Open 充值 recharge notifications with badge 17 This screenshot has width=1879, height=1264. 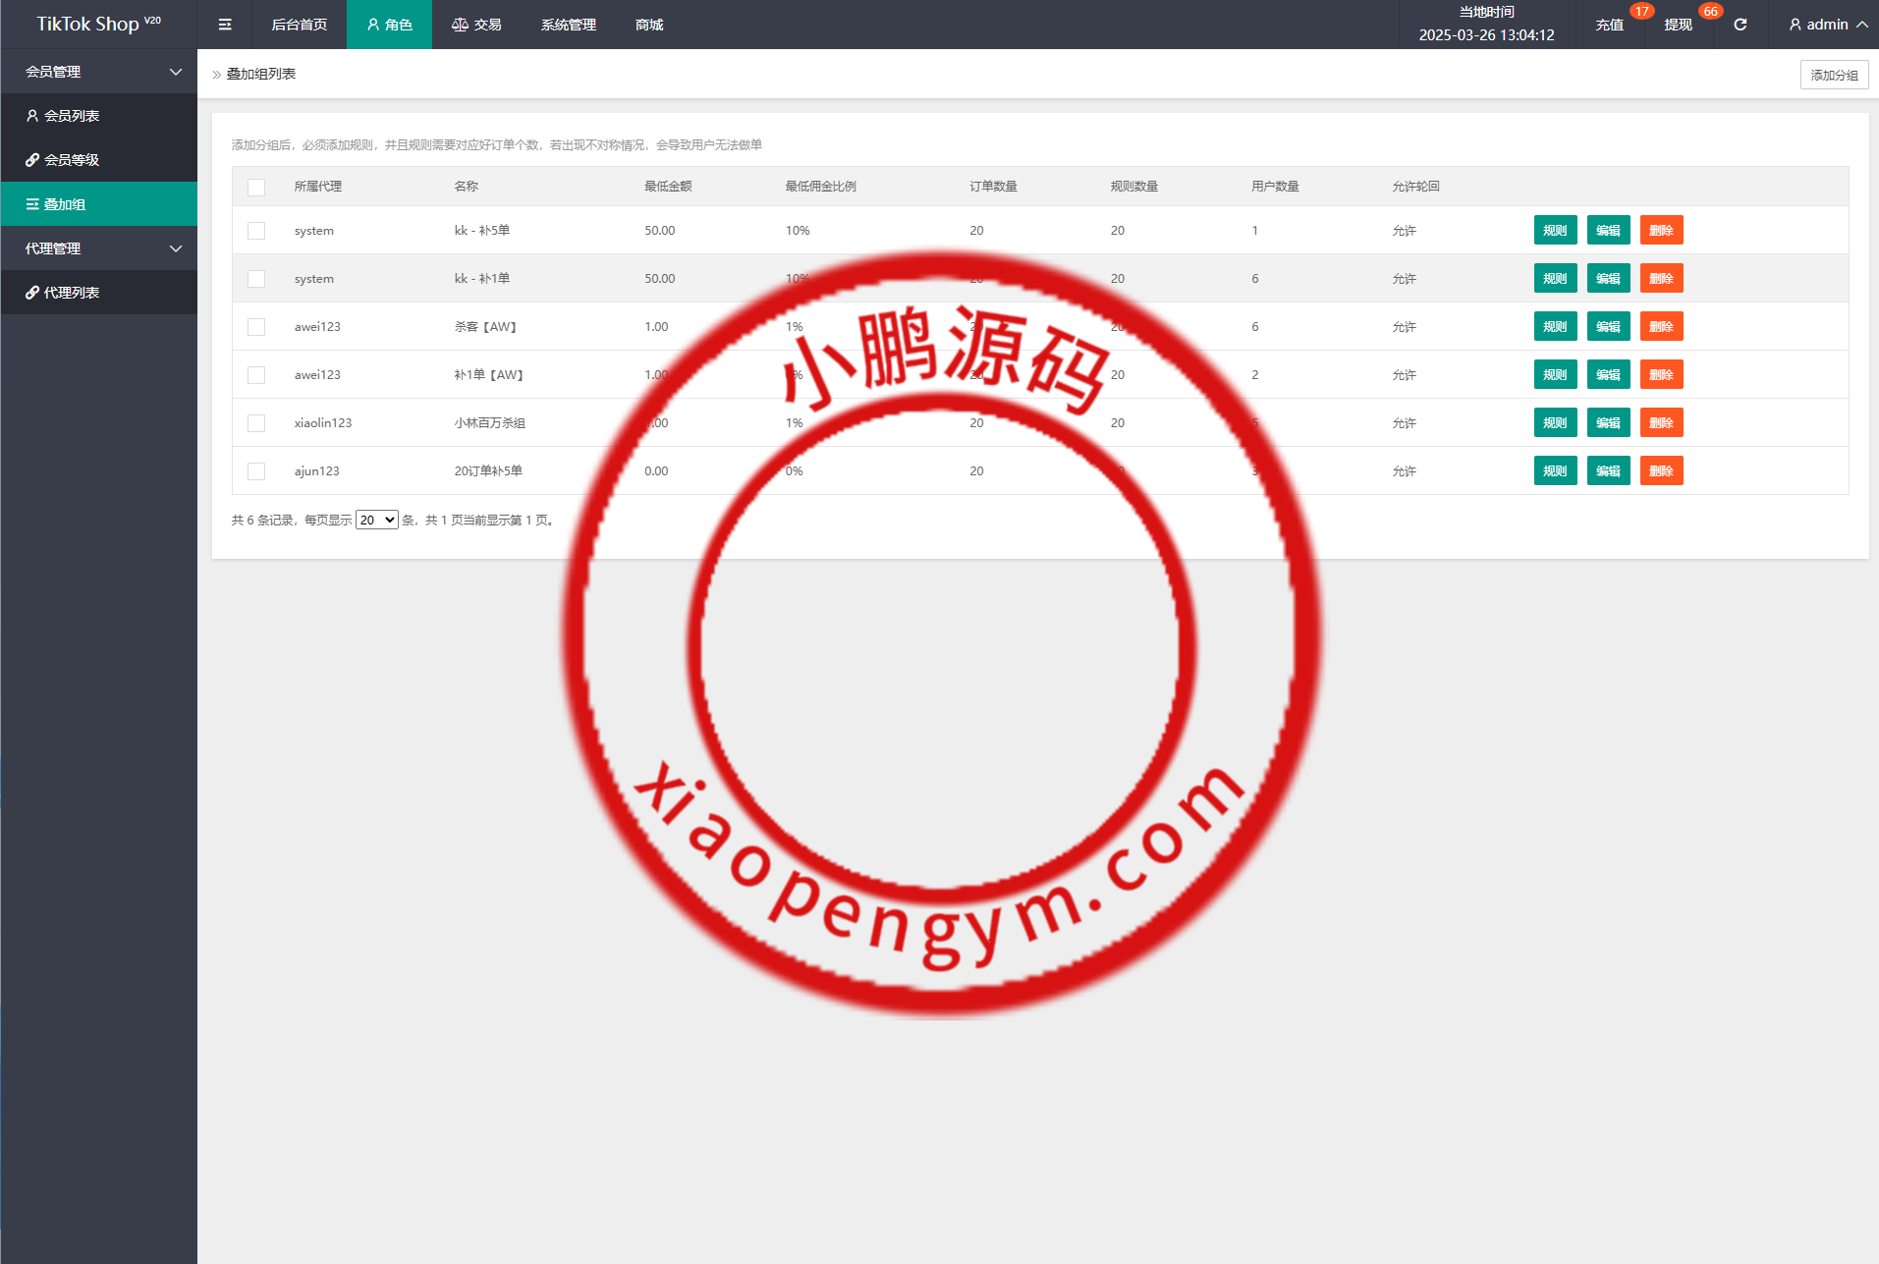click(1609, 25)
